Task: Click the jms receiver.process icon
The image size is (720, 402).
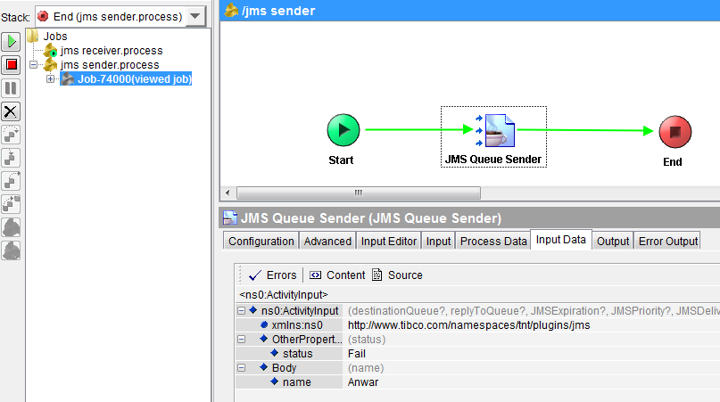Action: (x=51, y=51)
